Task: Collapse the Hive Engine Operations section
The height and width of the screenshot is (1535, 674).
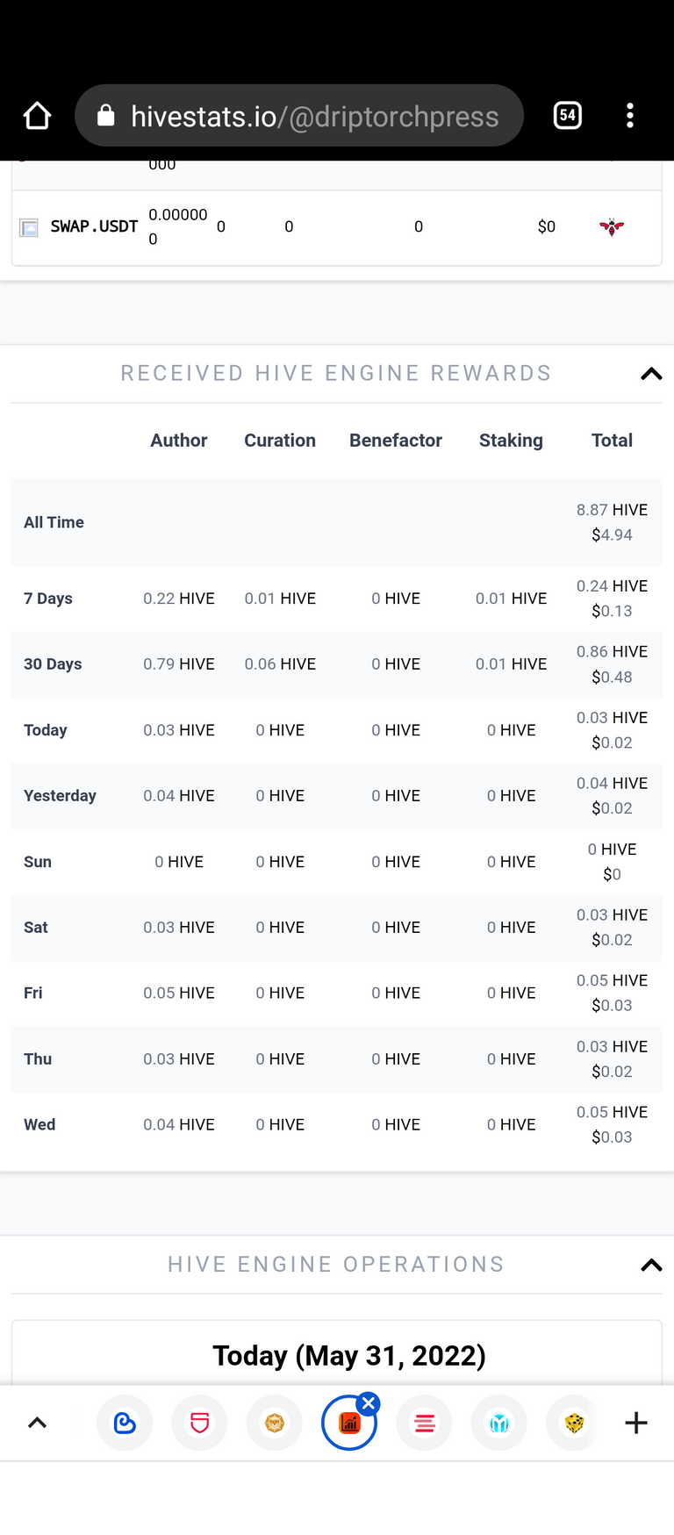Action: click(x=651, y=1265)
